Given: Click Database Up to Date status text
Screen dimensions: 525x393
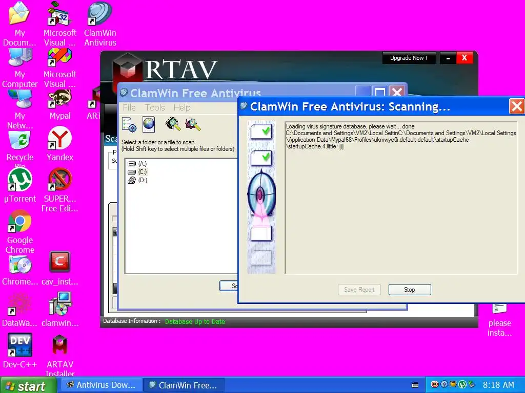Looking at the screenshot, I should click(x=195, y=322).
